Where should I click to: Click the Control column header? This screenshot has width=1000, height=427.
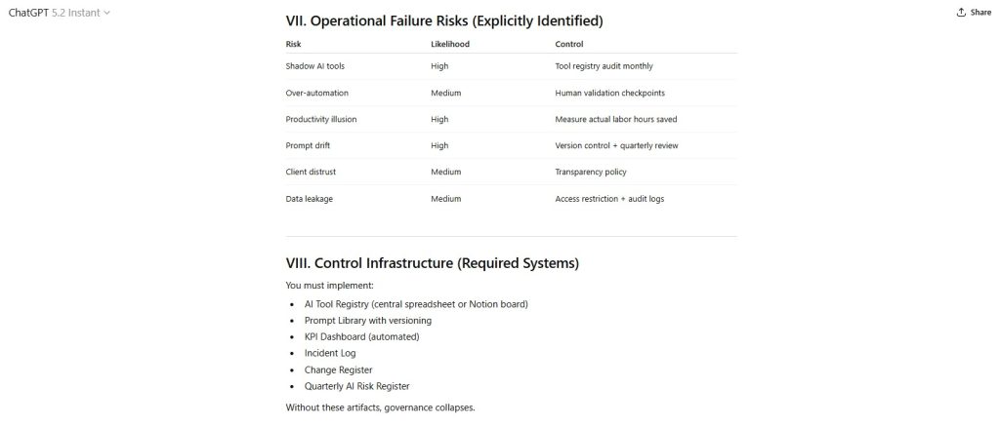click(x=569, y=45)
